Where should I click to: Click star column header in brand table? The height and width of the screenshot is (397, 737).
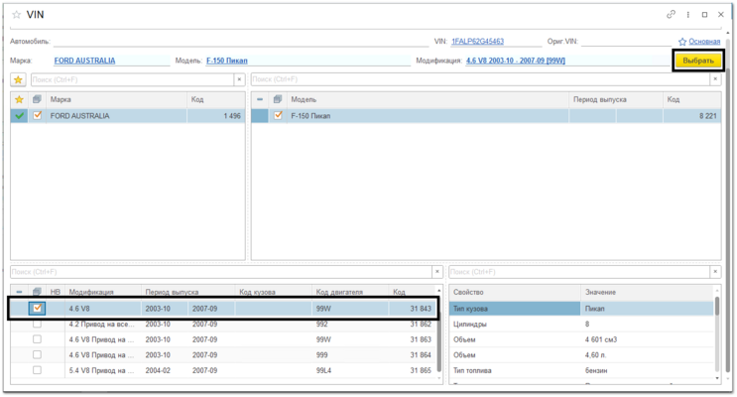click(19, 99)
